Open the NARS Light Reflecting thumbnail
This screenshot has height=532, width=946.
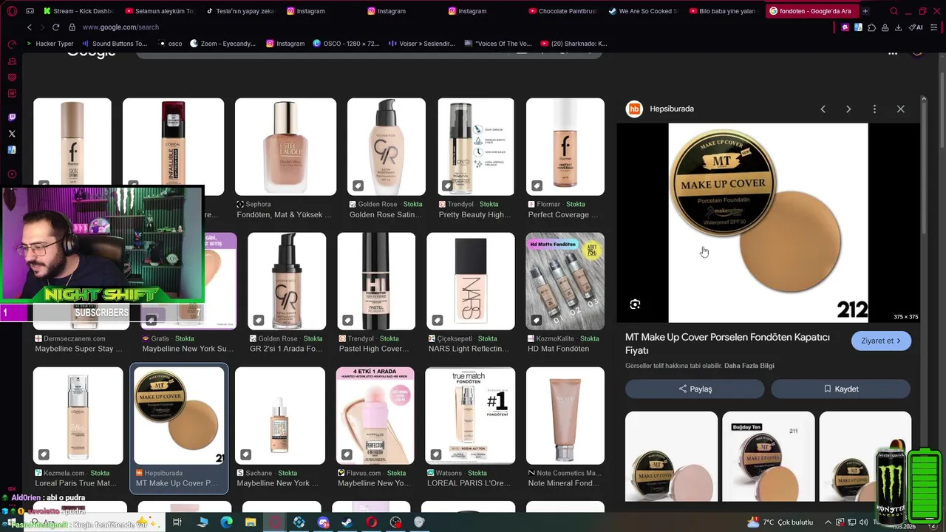click(471, 281)
